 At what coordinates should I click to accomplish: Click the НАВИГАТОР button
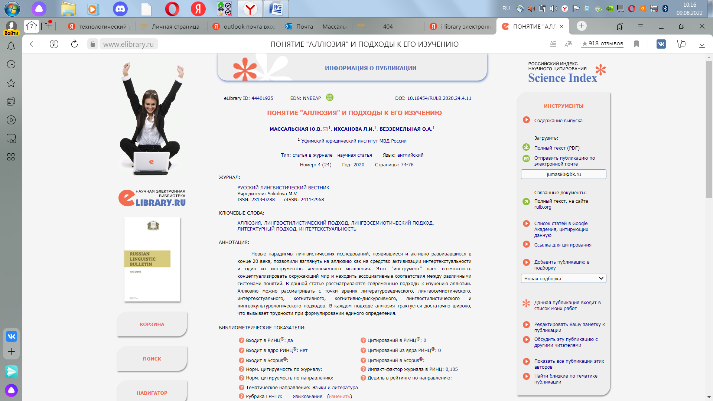[152, 392]
